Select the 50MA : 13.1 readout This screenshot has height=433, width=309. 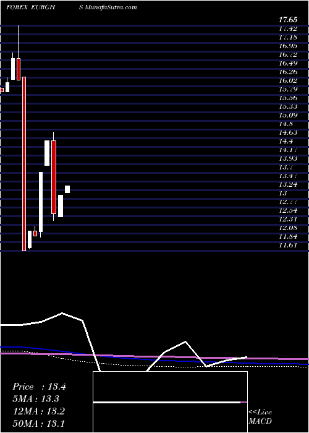coord(38,424)
